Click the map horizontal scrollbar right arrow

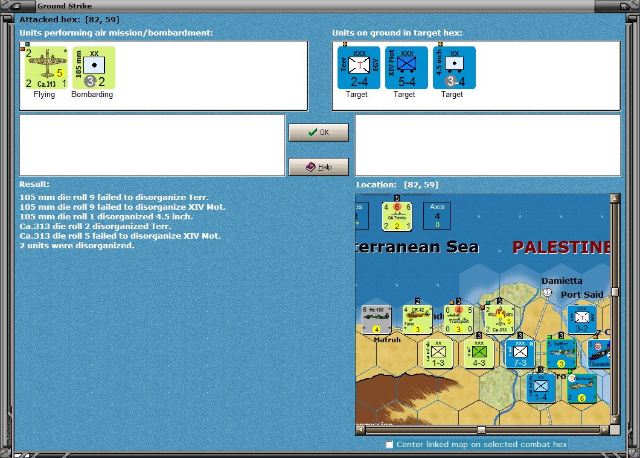tap(604, 430)
